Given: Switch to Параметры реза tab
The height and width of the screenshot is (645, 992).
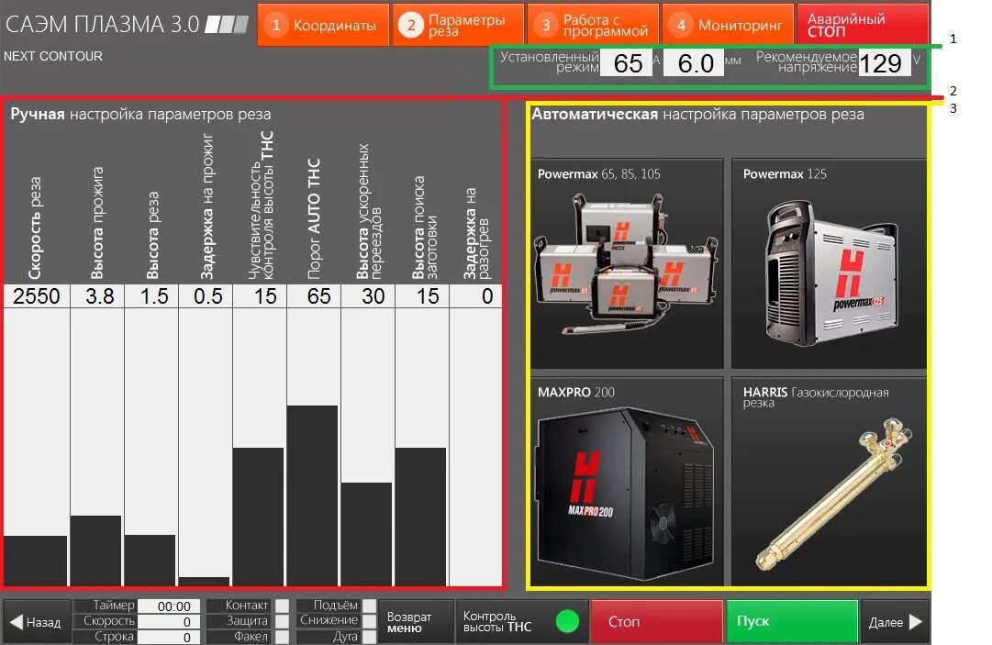Looking at the screenshot, I should click(x=458, y=26).
